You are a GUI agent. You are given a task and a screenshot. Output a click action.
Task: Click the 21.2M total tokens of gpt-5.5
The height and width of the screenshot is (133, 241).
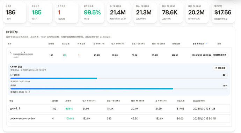(159, 109)
